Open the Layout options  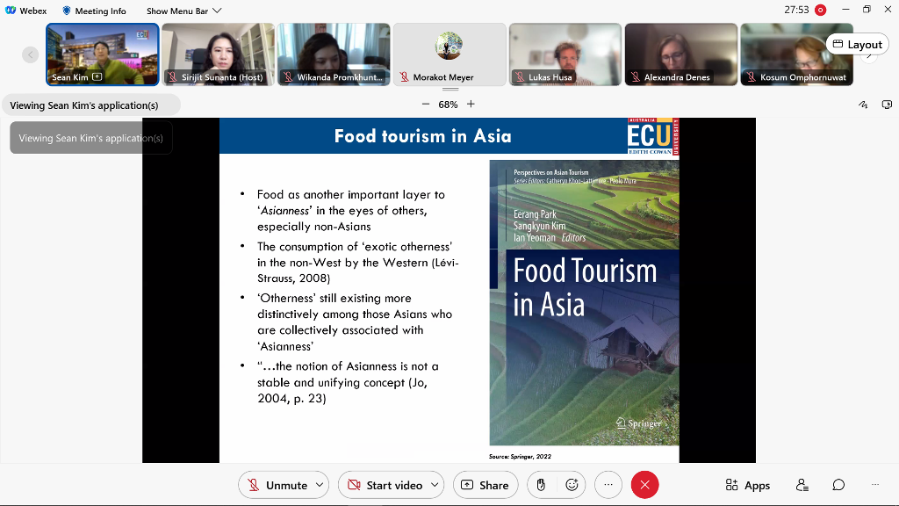pyautogui.click(x=857, y=44)
